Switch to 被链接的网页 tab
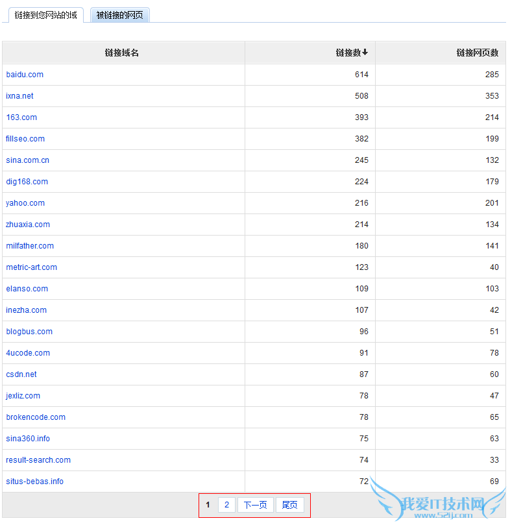510x525 pixels. (120, 15)
